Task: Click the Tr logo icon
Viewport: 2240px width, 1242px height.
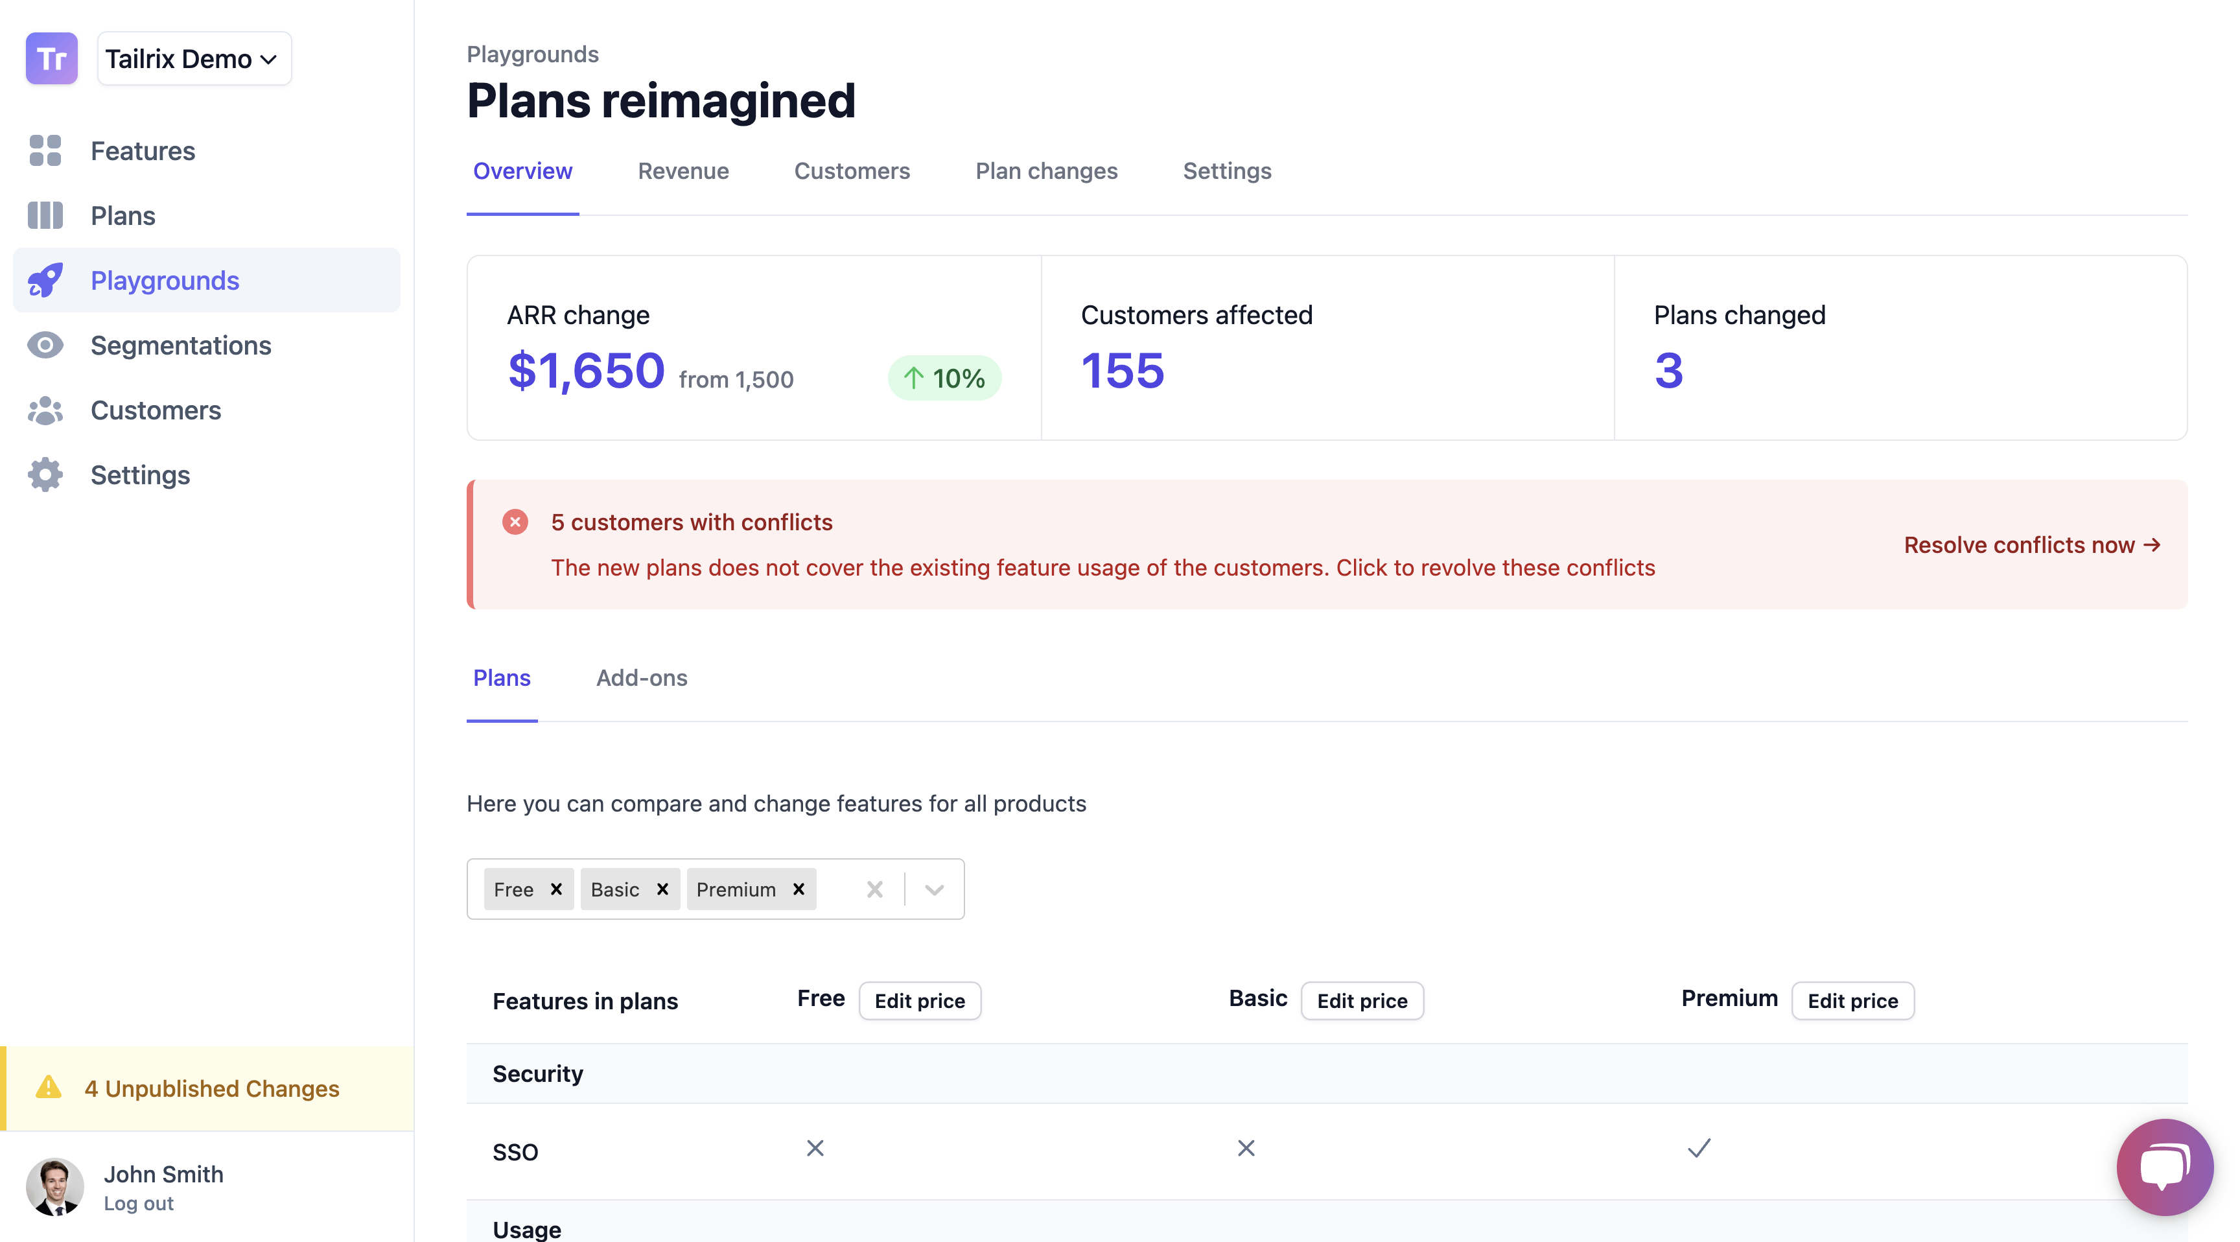Action: coord(51,58)
